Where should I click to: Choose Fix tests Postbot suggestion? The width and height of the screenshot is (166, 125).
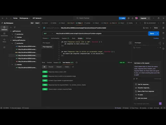pyautogui.click(x=147, y=95)
